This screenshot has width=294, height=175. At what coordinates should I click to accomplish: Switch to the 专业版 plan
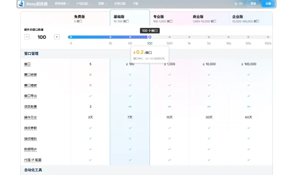click(169, 19)
